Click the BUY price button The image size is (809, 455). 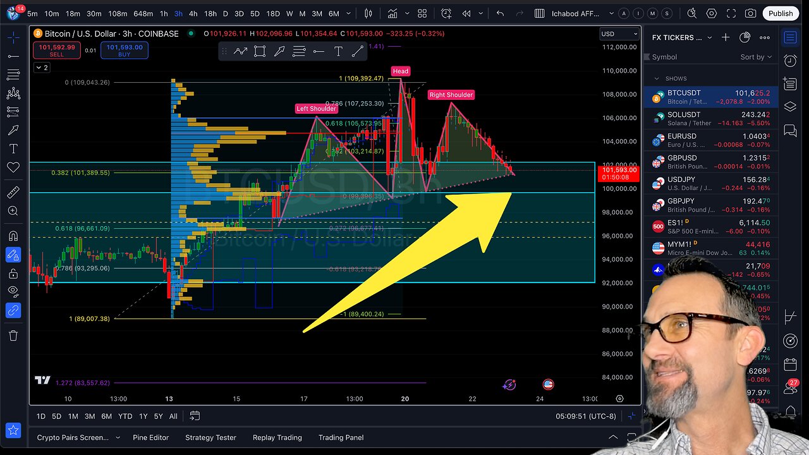[x=124, y=51]
